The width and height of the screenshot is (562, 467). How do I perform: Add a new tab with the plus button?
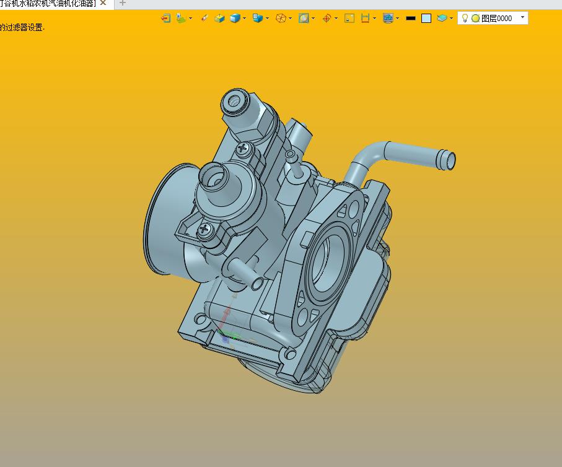[x=123, y=3]
